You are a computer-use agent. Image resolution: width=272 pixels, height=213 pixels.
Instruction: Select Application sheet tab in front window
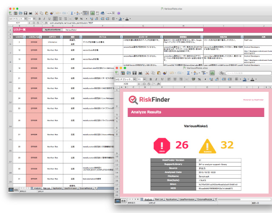[x=171, y=199]
